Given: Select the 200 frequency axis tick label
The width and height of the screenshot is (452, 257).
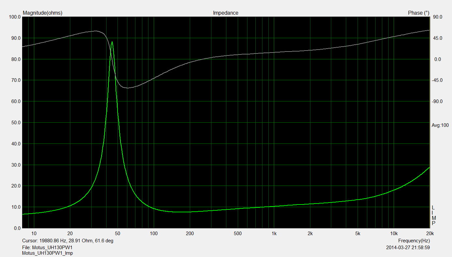Looking at the screenshot, I should [x=190, y=234].
